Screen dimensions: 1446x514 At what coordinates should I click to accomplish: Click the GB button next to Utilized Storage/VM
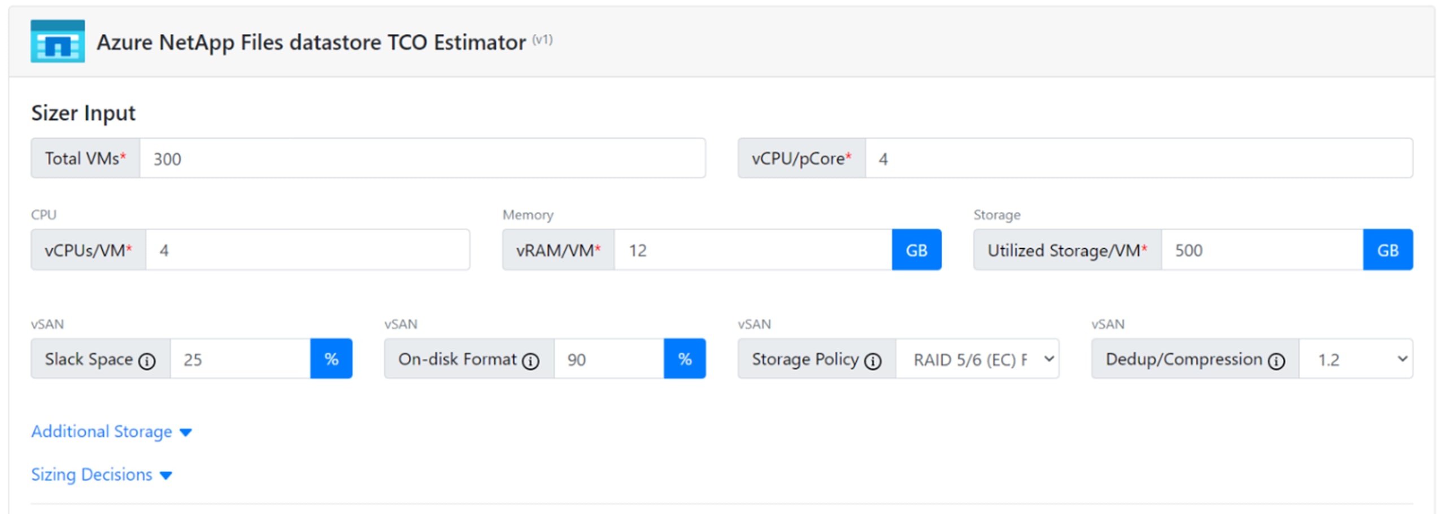1388,249
